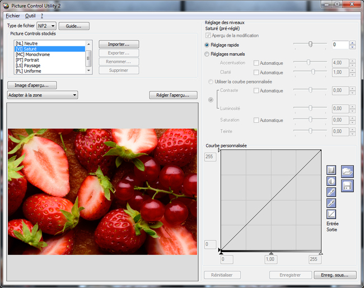Click the Saturation slider handle
364x288 pixels.
point(310,119)
